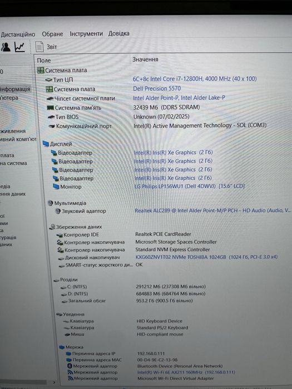This screenshot has height=389, width=292.
Task: Open the Обране menu
Action: [52, 34]
